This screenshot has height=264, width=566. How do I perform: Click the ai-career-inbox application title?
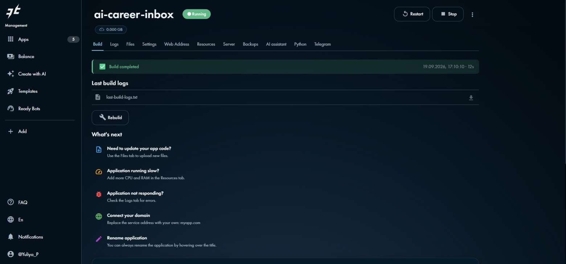[134, 15]
